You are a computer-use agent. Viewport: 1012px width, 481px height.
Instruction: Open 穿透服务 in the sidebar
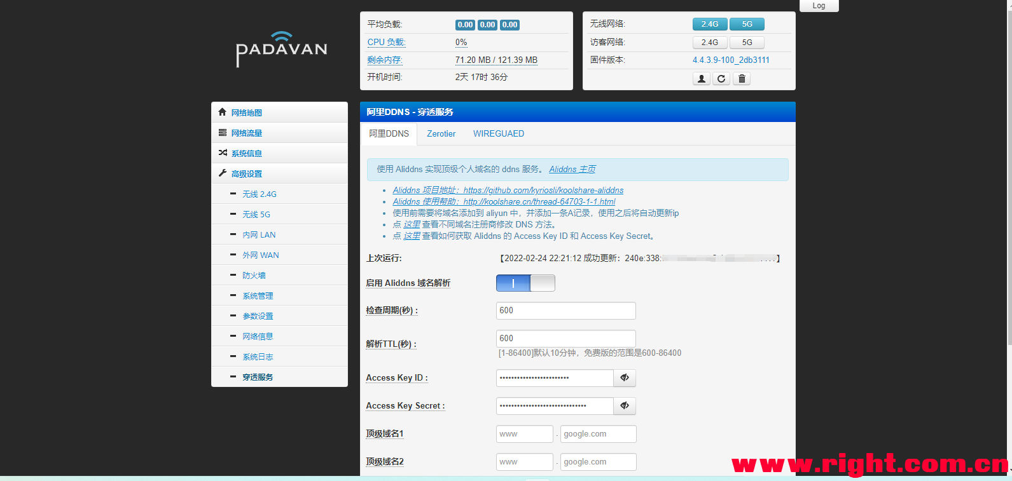279,377
